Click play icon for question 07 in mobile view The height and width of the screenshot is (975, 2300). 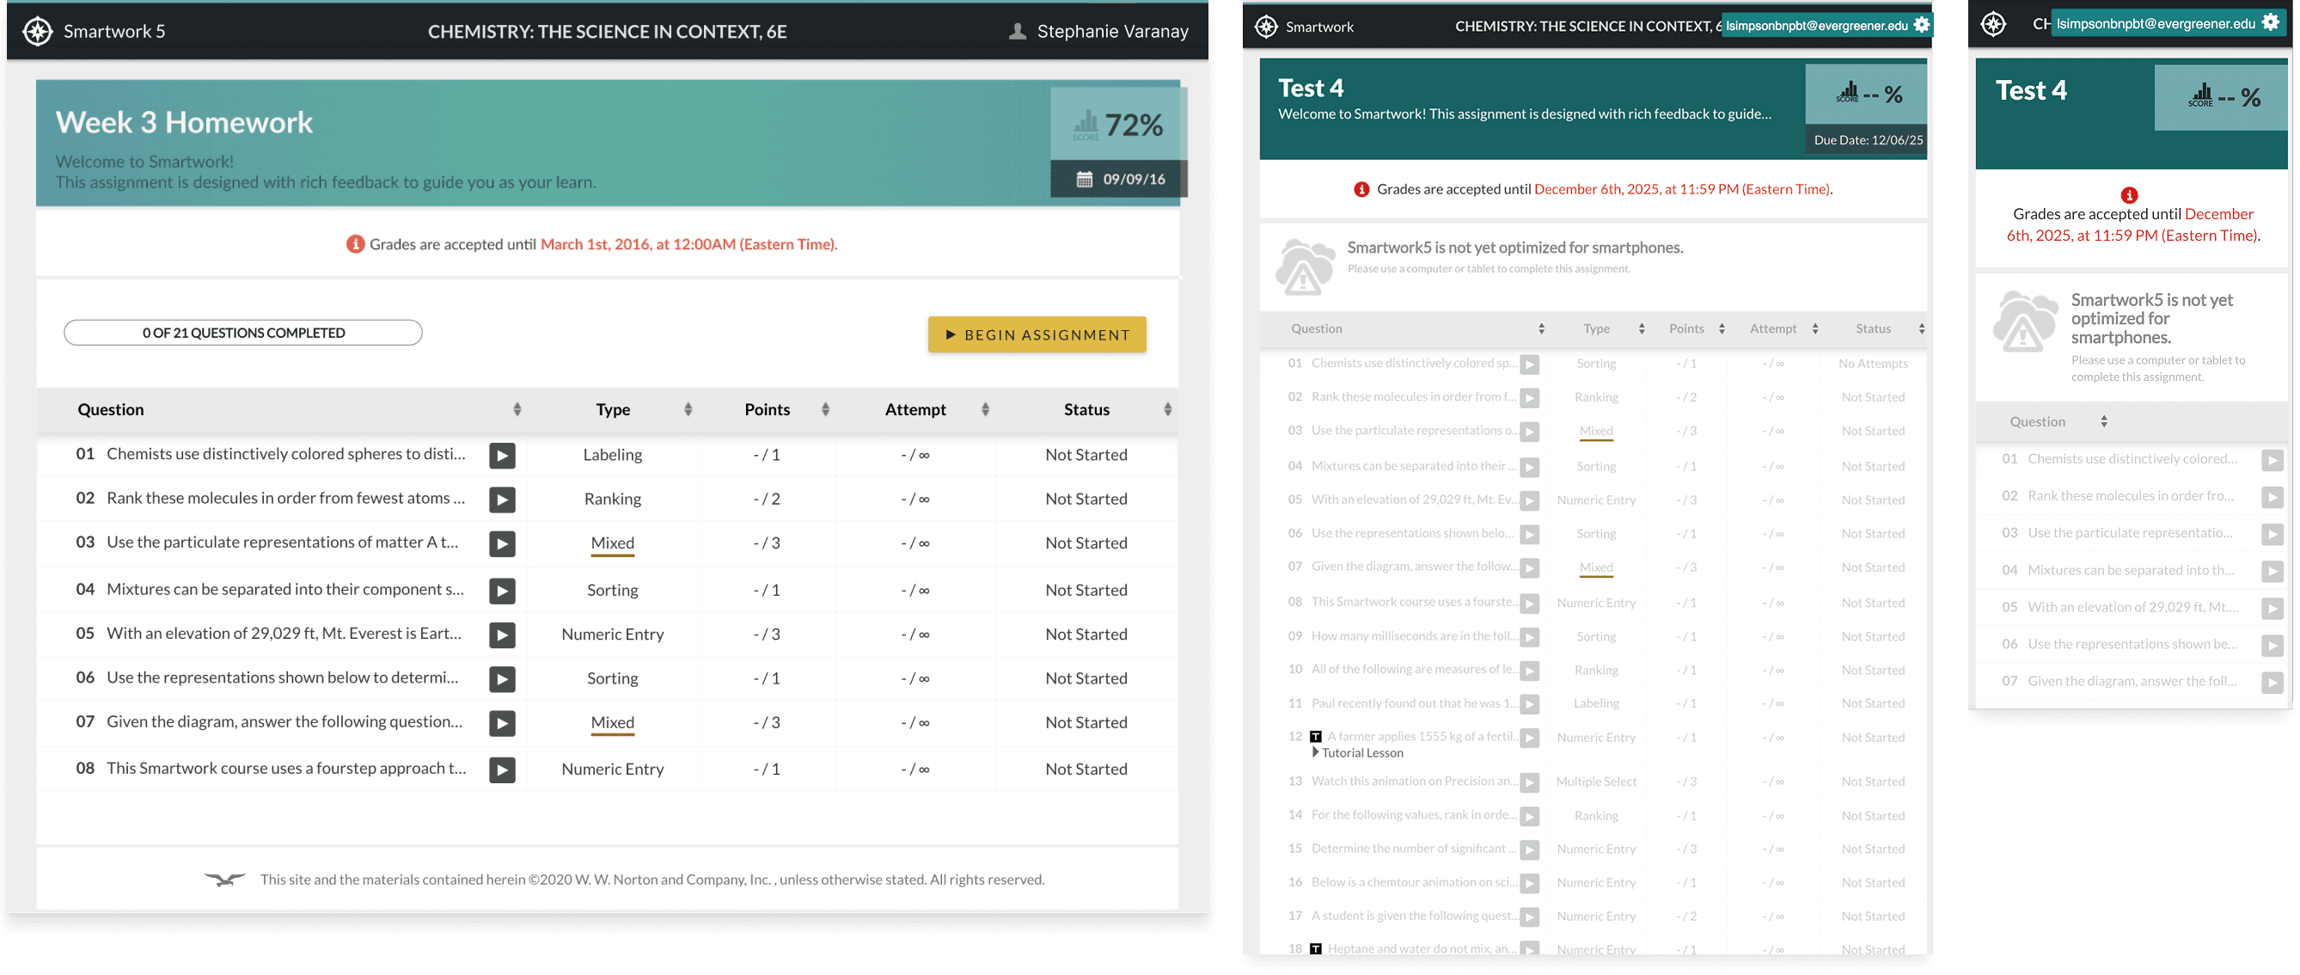click(x=2272, y=683)
